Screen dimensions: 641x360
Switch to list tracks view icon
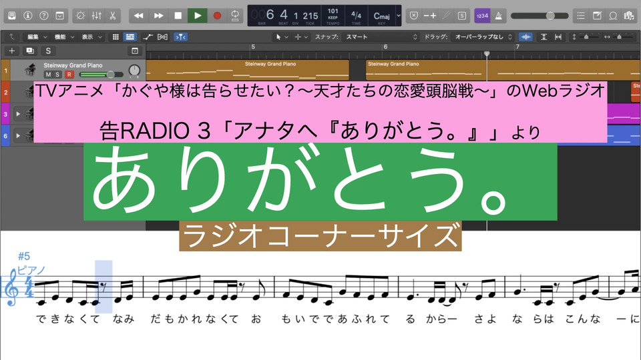[x=130, y=37]
